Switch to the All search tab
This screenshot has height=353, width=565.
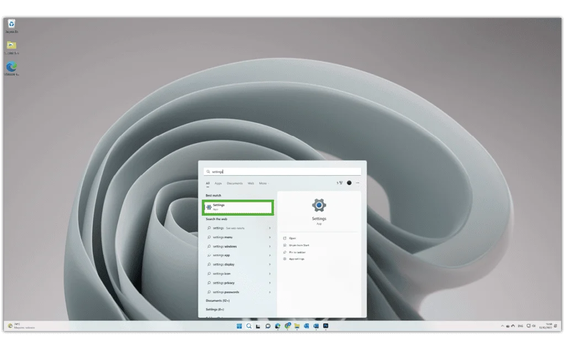(207, 183)
